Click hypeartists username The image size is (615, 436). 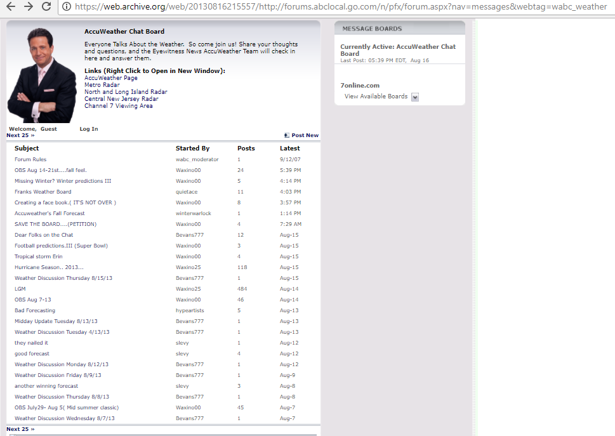190,310
